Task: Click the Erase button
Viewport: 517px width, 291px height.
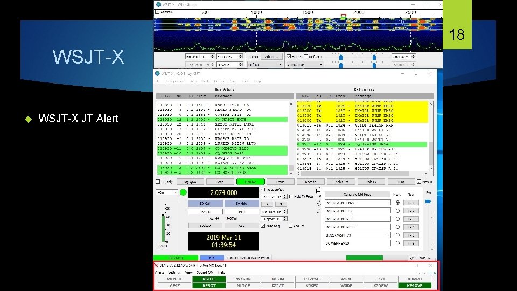Action: (280, 182)
